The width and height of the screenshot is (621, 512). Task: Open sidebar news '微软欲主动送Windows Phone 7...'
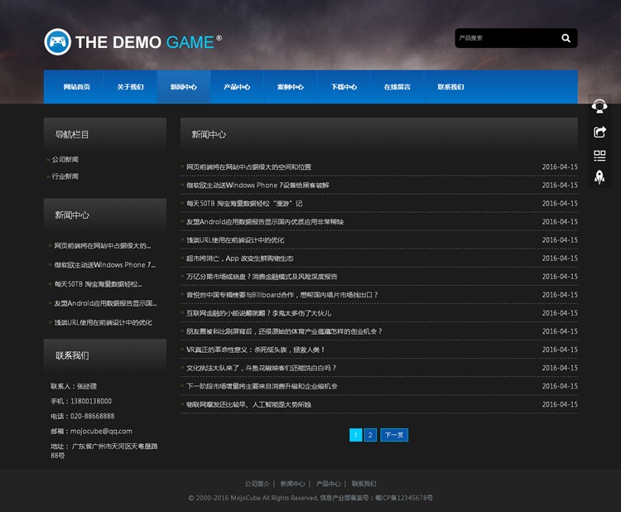coord(105,265)
